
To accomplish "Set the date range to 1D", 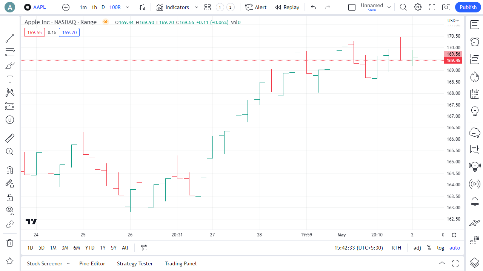I will tap(30, 248).
